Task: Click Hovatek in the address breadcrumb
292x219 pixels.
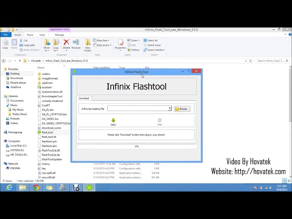Action: (x=36, y=61)
